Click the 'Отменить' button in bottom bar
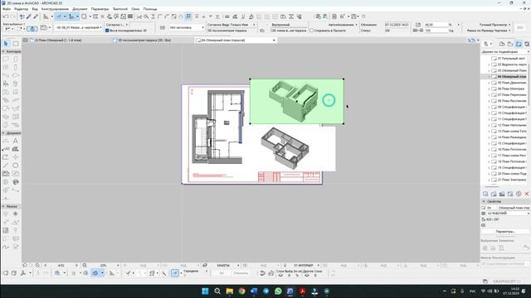Image resolution: width=531 pixels, height=298 pixels. [x=241, y=273]
